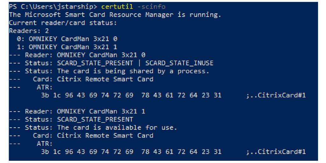Select list entry 1: OMNIKEY CardMan 3x21 1
The image size is (326, 163).
[67, 47]
